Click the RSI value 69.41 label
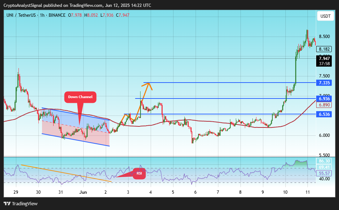Screen dimensions: 339x210 coord(324,167)
